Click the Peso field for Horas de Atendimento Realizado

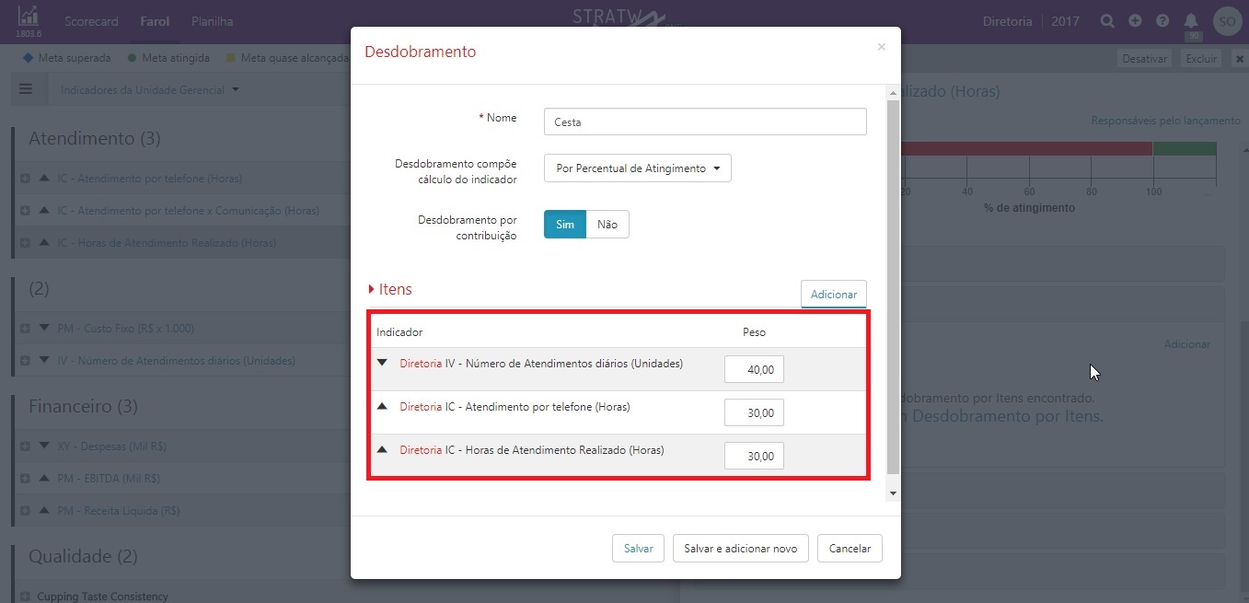tap(754, 456)
